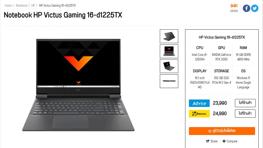Viewport: 263px width, 148px height.
Task: Open the Advice store logo
Action: tap(199, 103)
